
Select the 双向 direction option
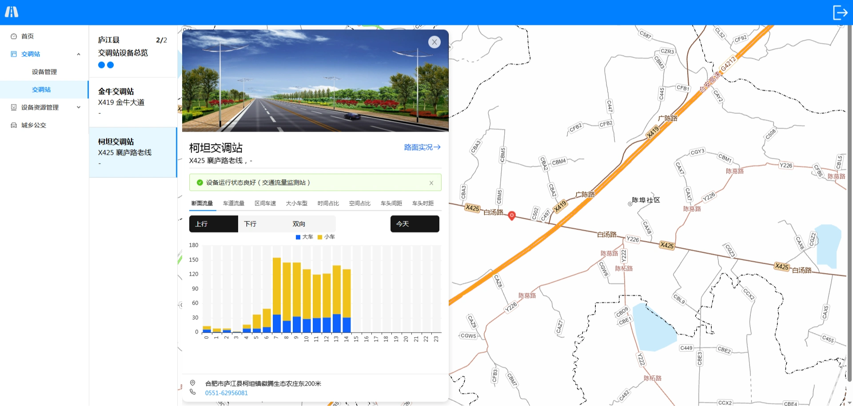[x=299, y=224]
